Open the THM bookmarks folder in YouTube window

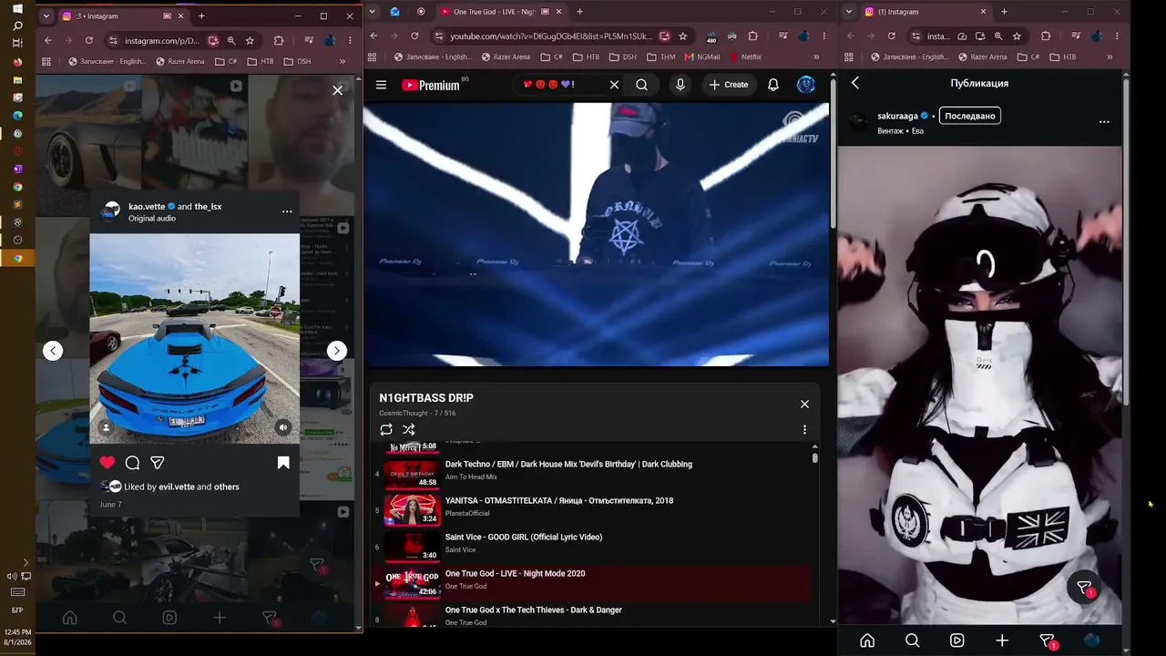(x=660, y=56)
